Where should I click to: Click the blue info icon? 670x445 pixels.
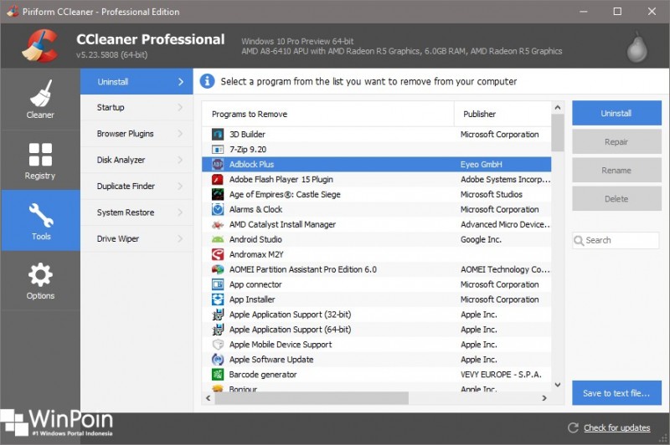click(207, 80)
